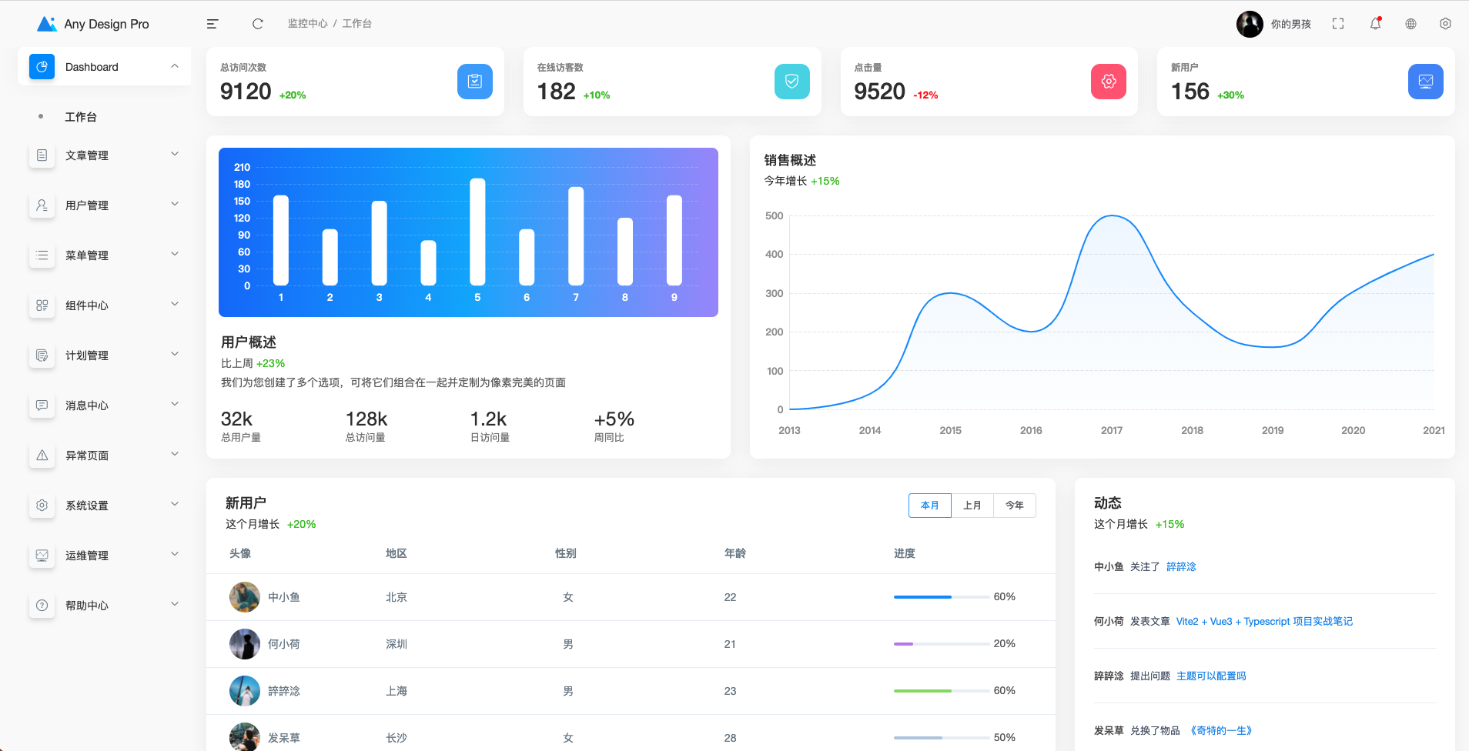Click the 主题可以配置吗 question link

tap(1210, 676)
